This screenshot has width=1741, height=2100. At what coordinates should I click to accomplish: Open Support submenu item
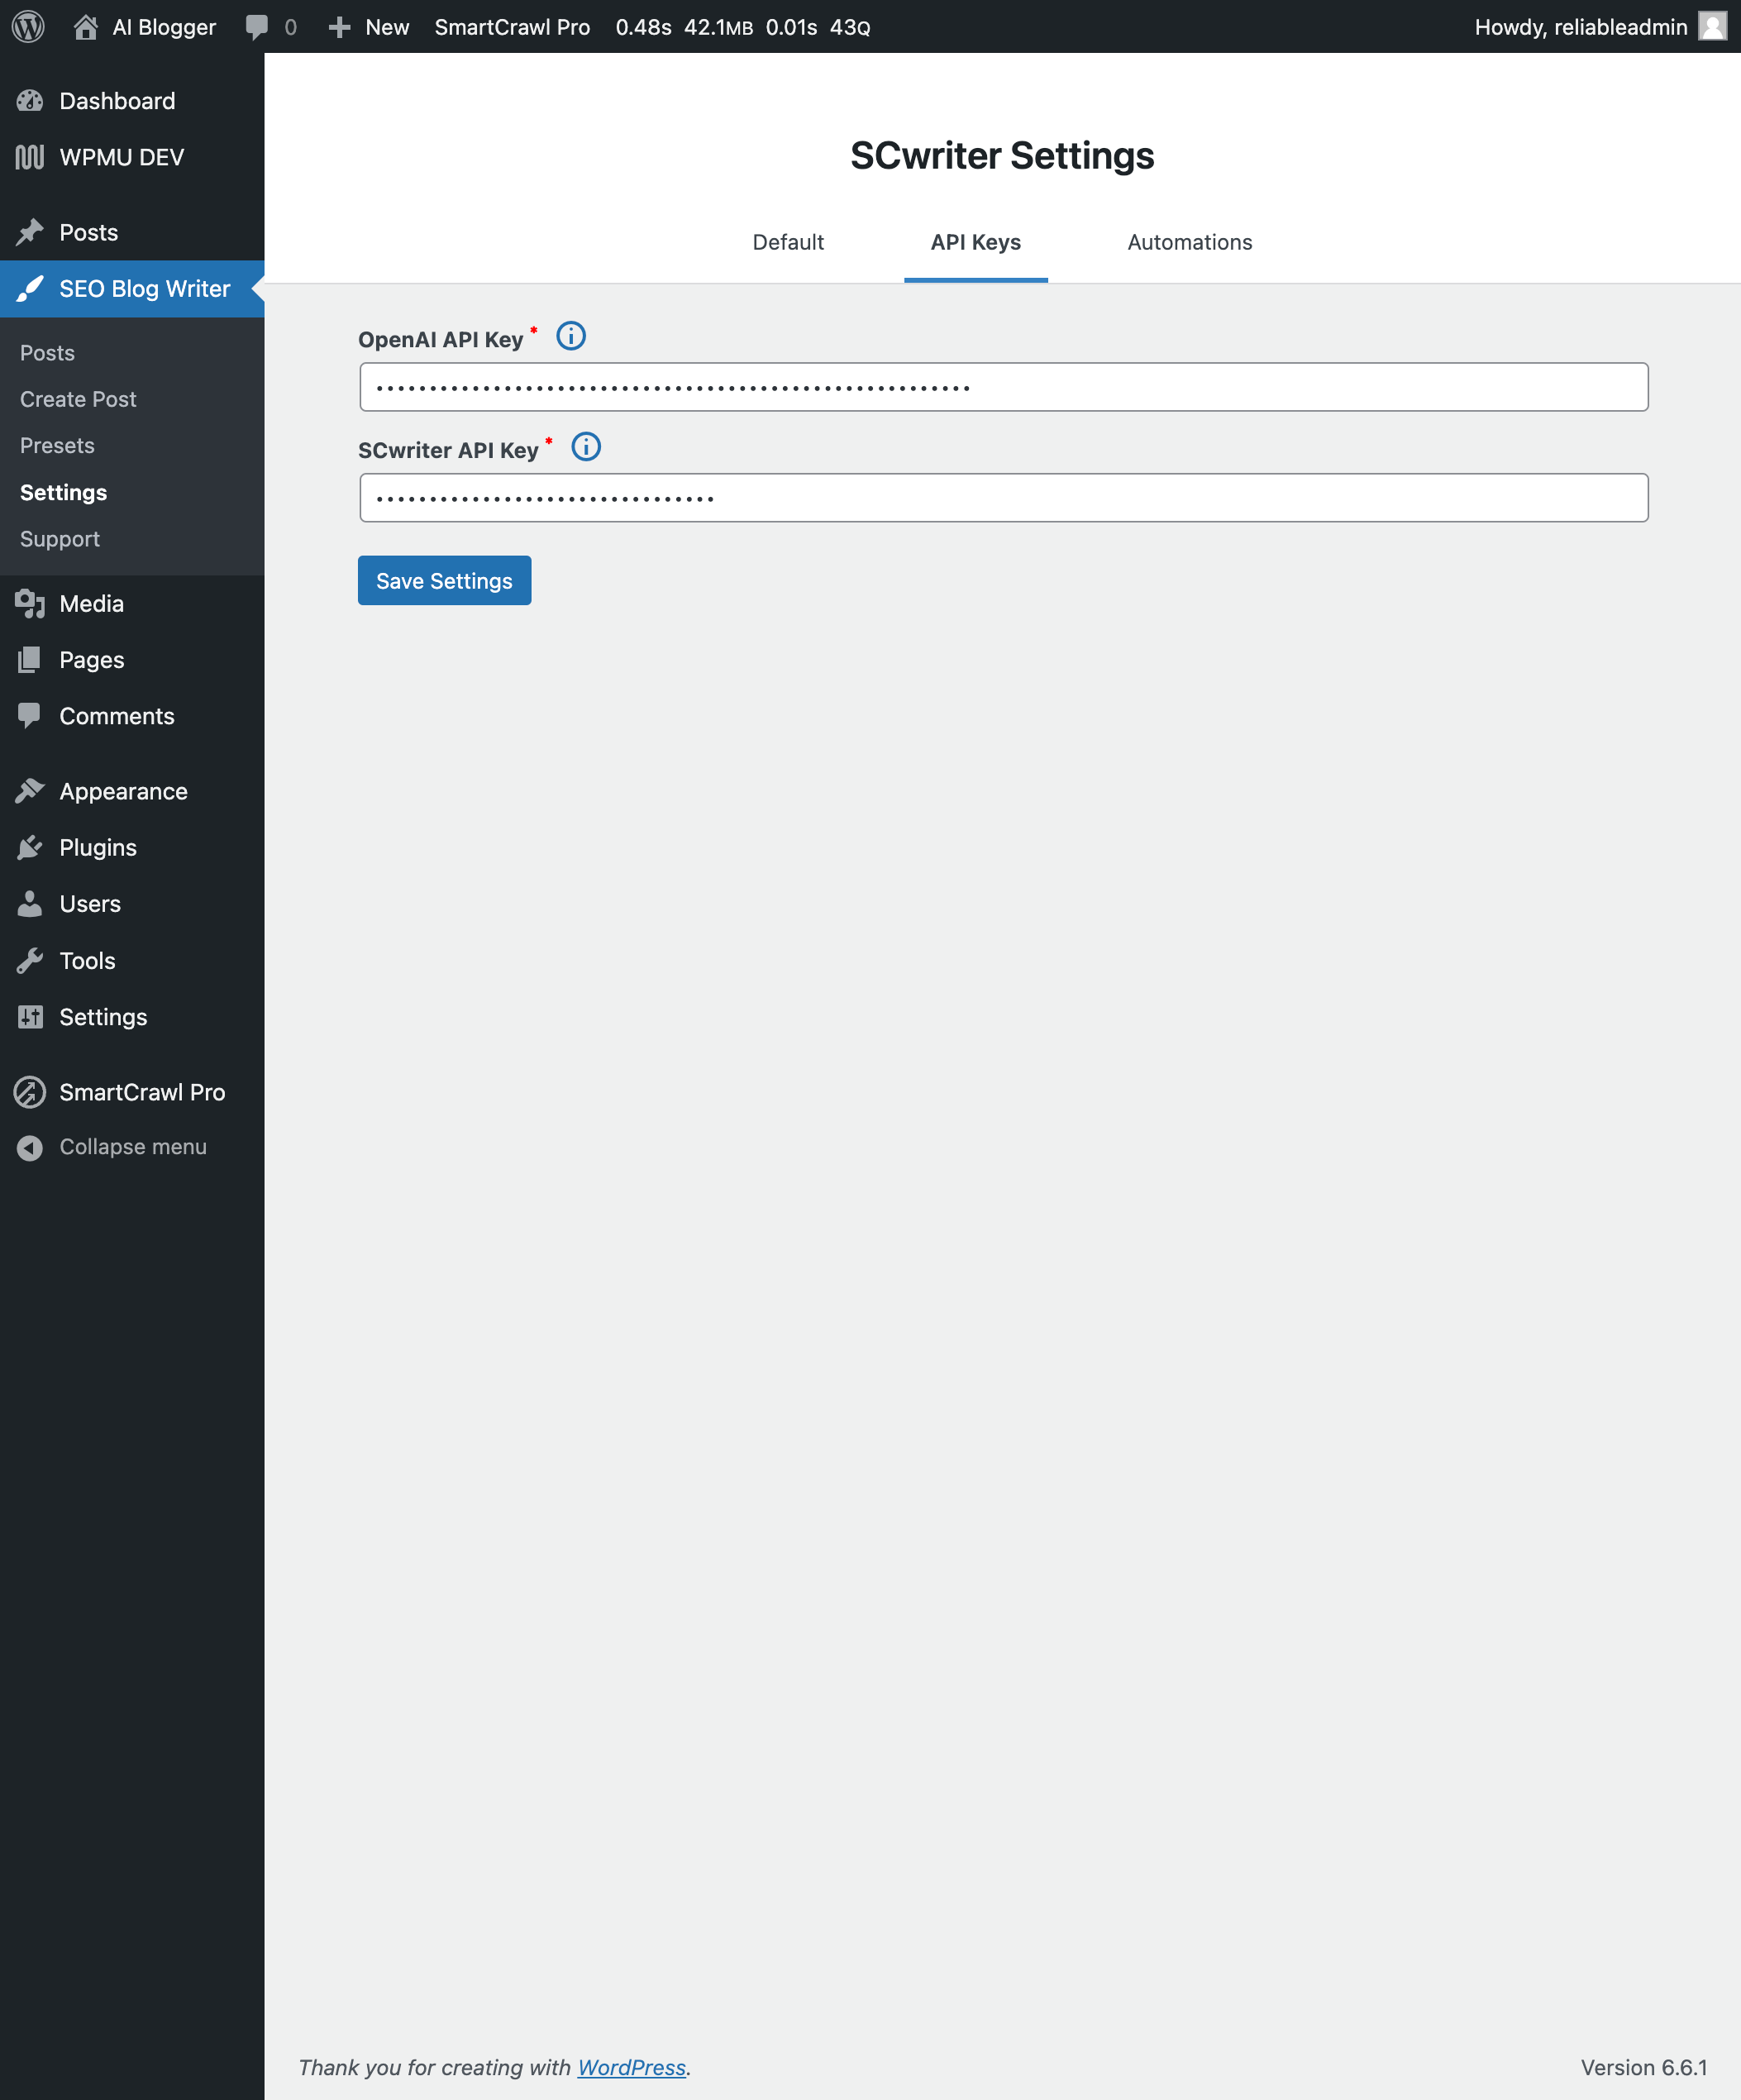click(60, 539)
